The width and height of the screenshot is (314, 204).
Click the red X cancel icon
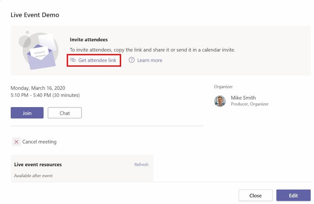tap(16, 142)
